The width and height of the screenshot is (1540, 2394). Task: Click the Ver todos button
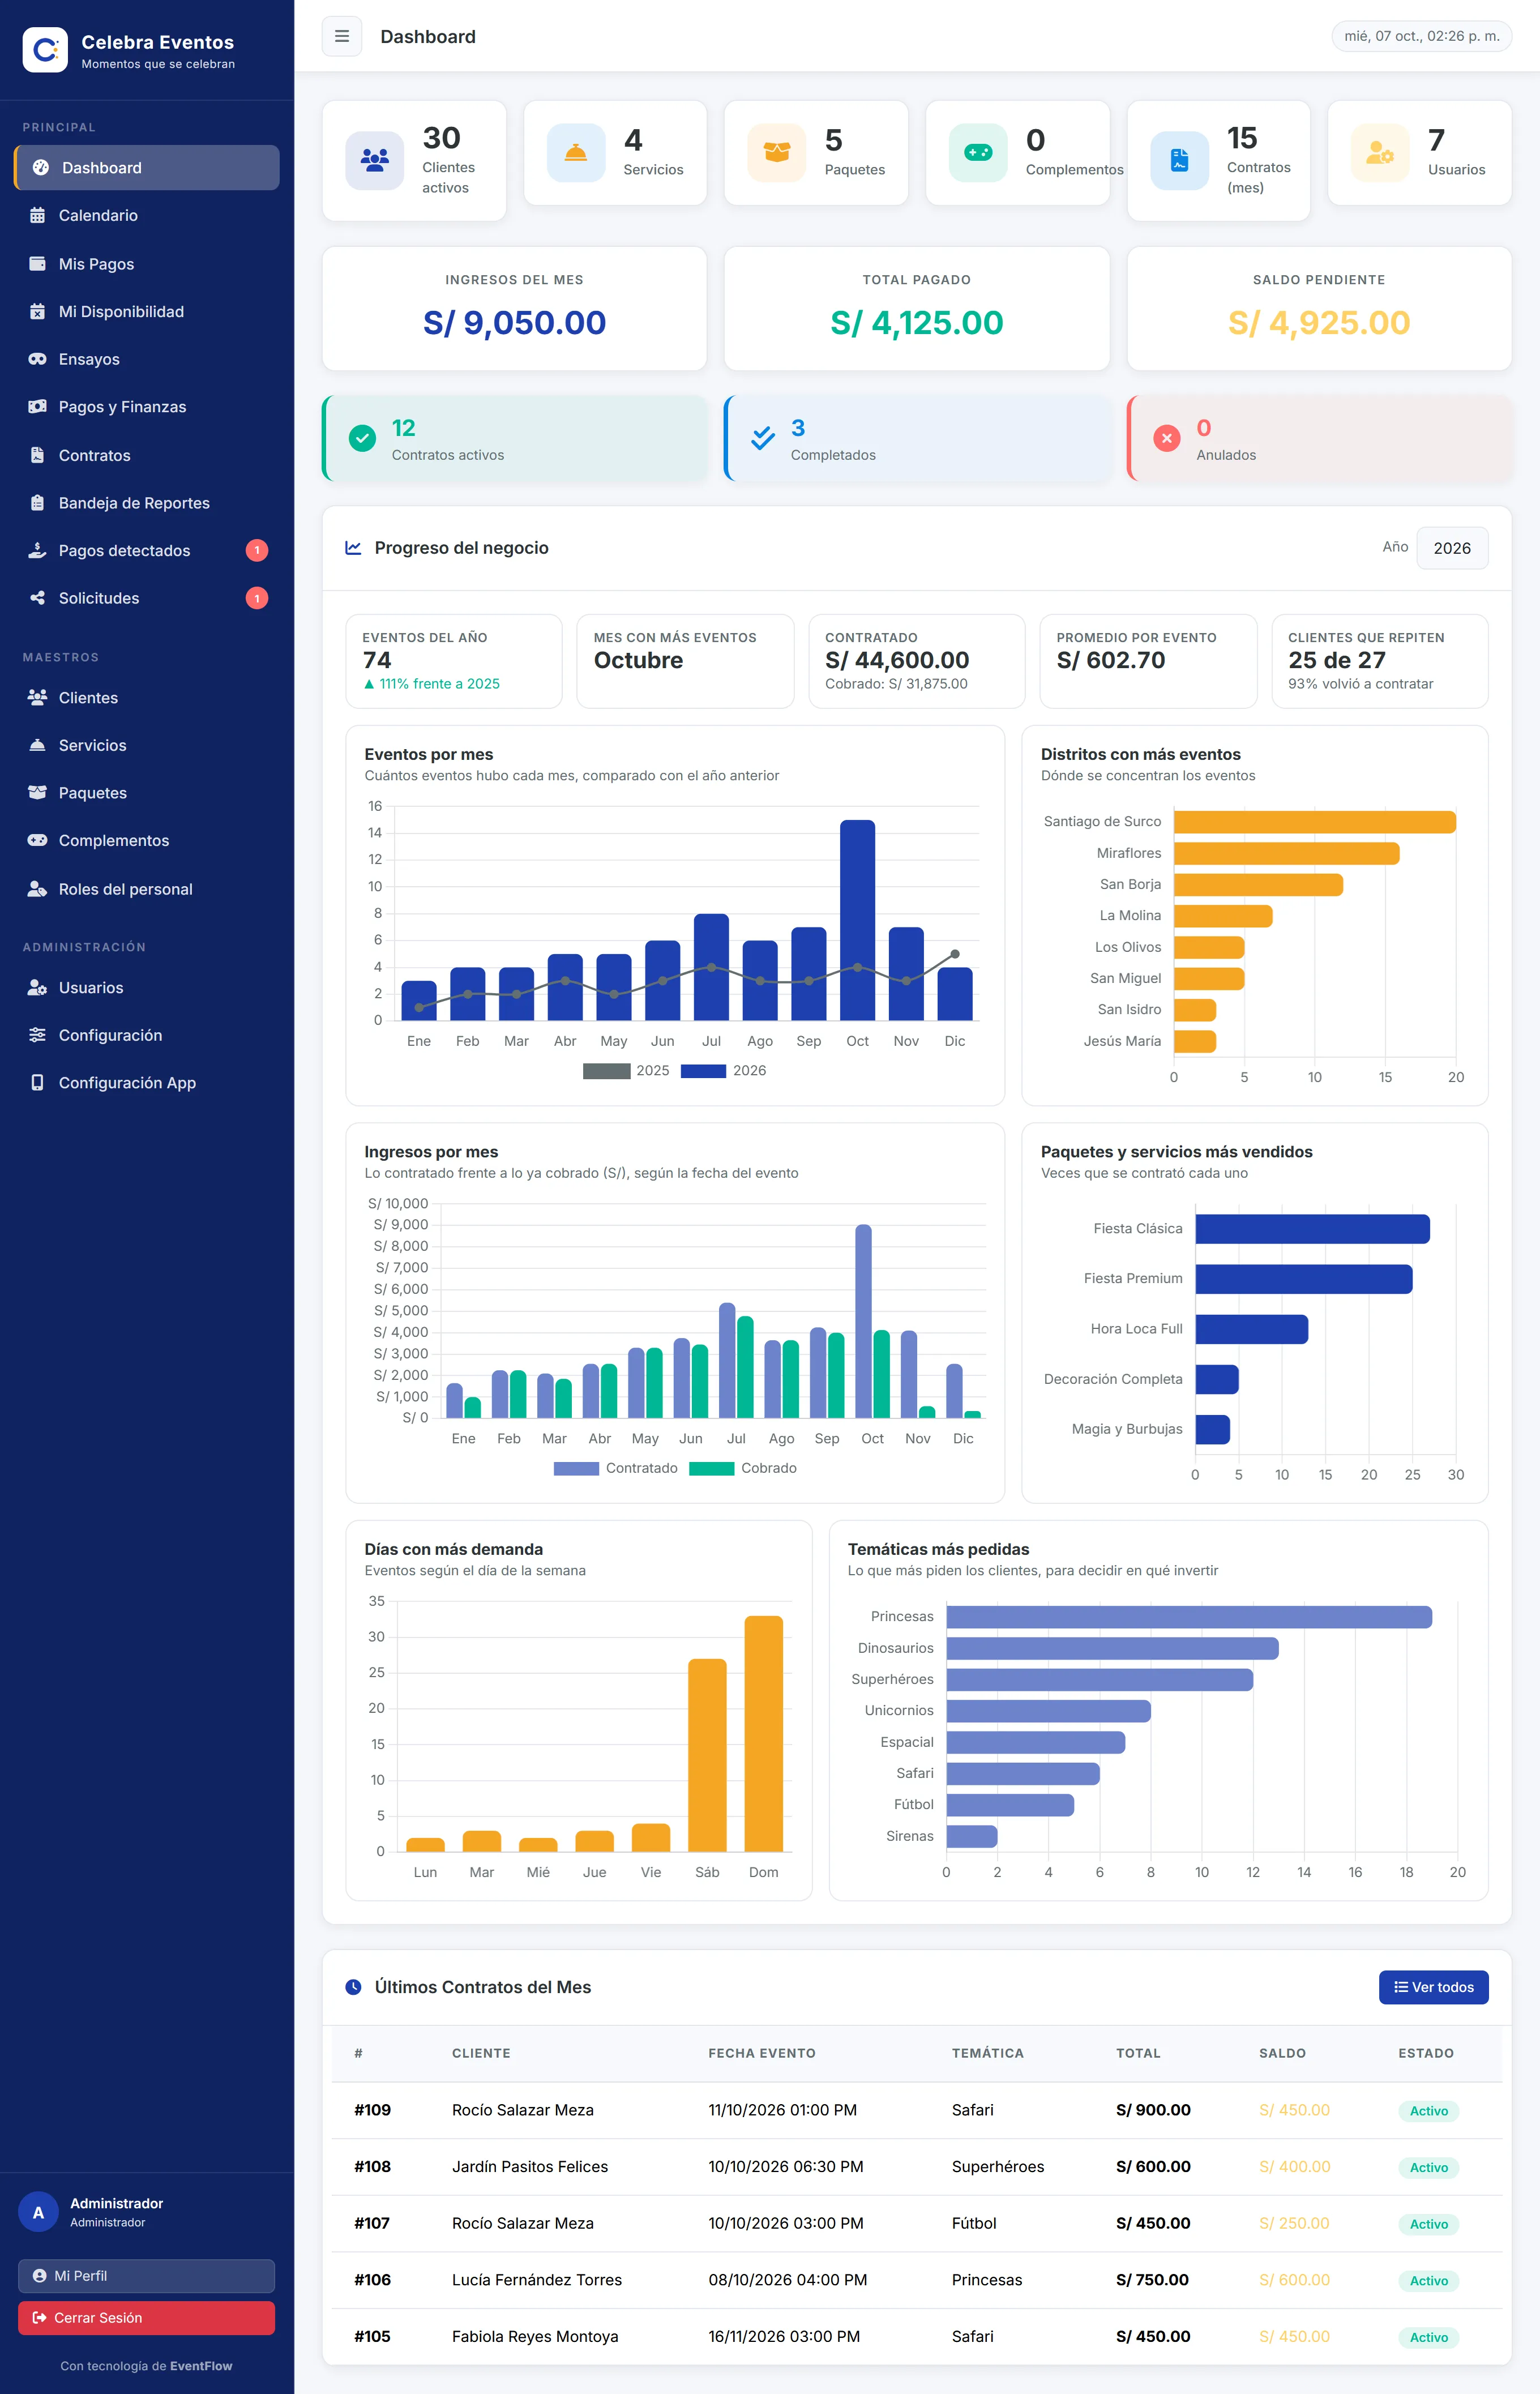point(1433,1987)
